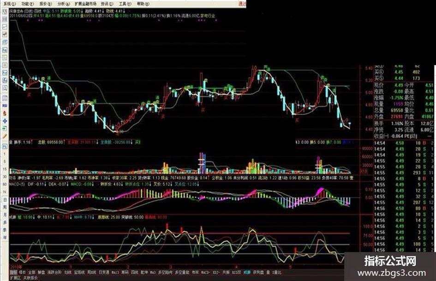Select the 多空量能 indicator tab

(x=182, y=272)
